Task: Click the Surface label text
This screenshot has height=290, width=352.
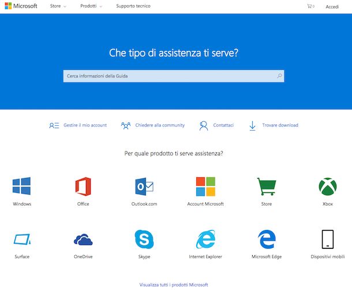Action: pos(22,256)
